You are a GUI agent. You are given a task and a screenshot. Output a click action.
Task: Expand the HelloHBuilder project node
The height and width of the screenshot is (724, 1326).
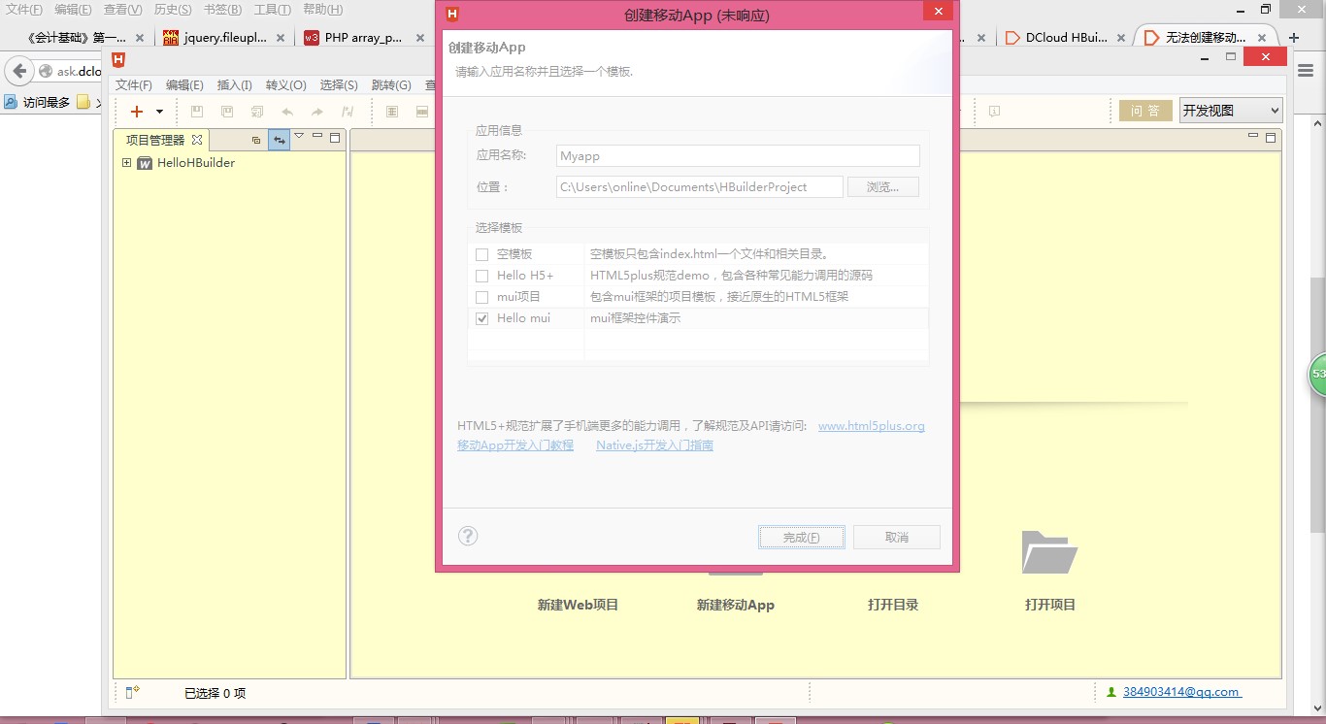pos(126,163)
